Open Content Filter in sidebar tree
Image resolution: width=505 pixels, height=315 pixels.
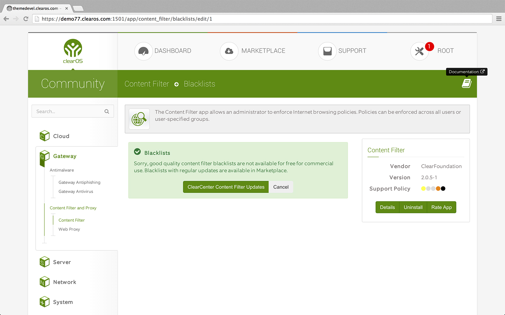tap(72, 220)
